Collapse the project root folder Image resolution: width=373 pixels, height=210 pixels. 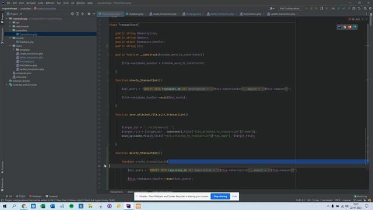pyautogui.click(x=7, y=19)
